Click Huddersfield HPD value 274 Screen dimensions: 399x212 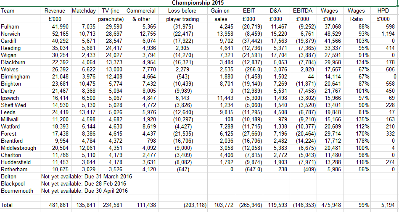point(390,162)
